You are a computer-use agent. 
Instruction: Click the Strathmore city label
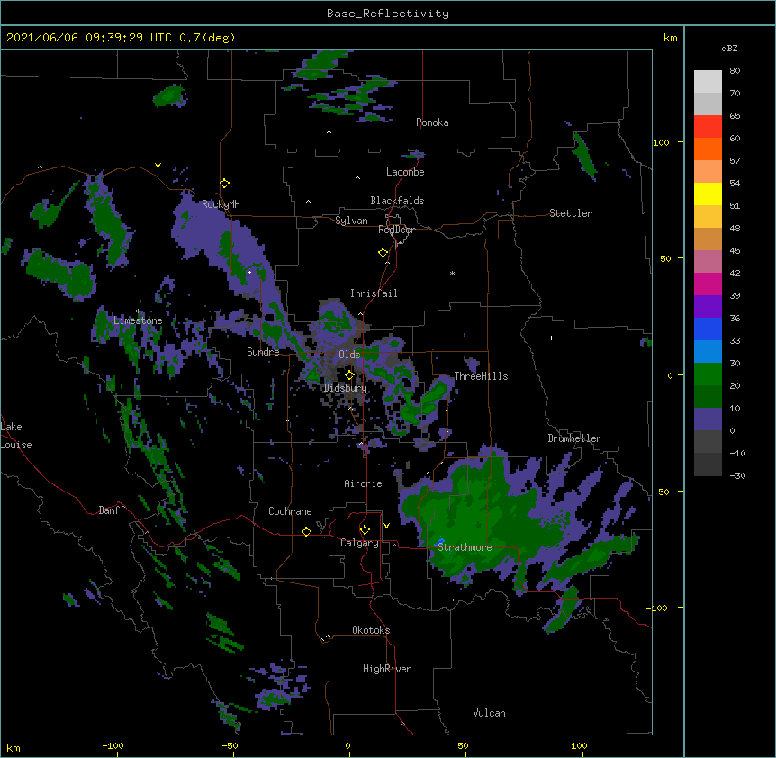tap(465, 547)
